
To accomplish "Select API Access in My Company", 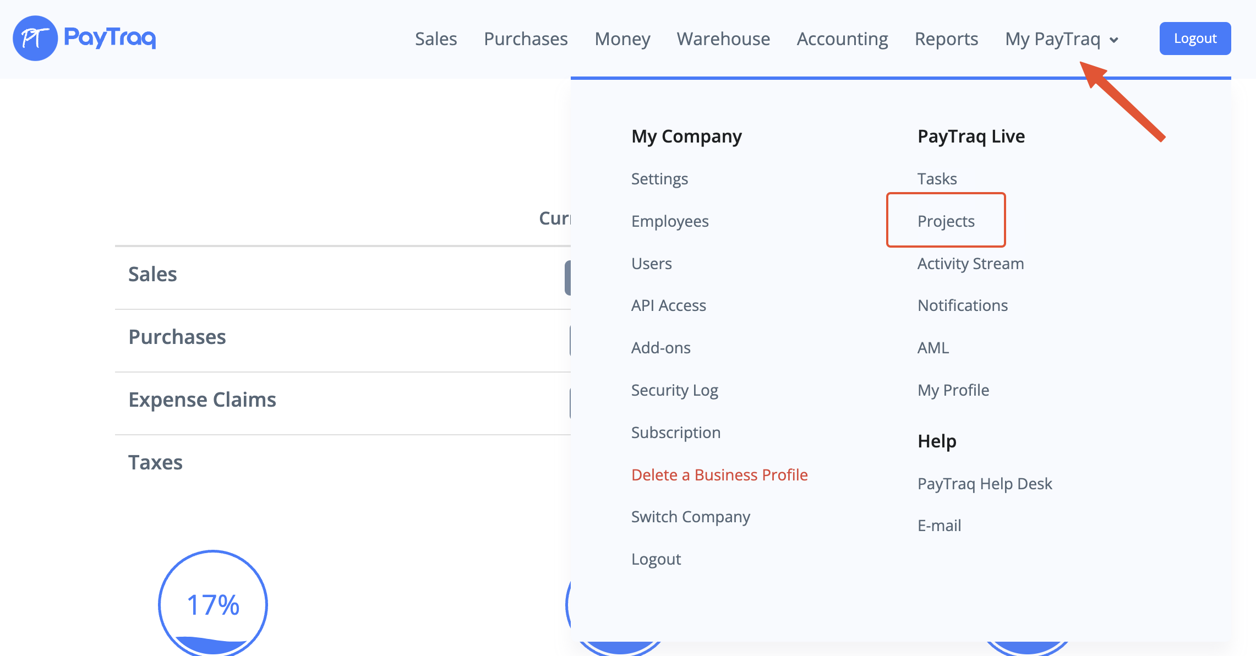I will tap(668, 305).
